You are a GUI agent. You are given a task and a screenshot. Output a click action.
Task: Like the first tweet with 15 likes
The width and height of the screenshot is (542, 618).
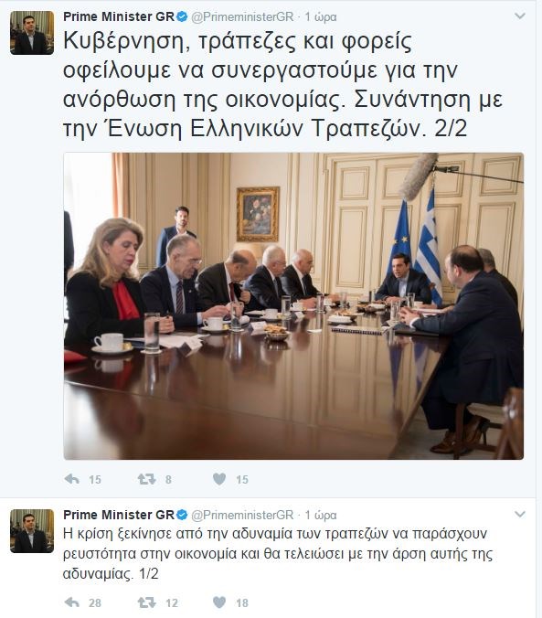pos(219,479)
